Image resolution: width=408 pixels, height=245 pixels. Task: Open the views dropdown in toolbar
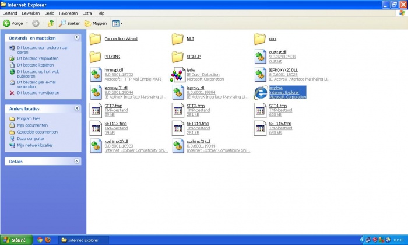tap(117, 23)
